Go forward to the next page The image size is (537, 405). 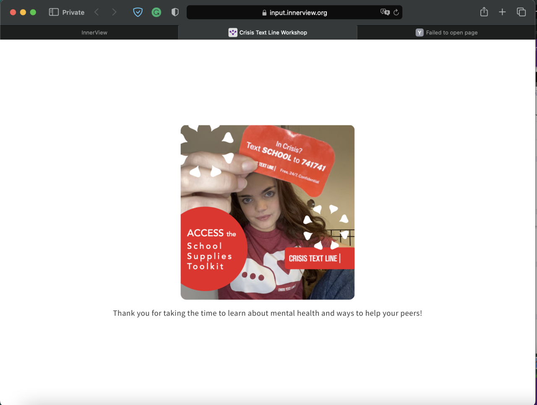[x=114, y=12]
